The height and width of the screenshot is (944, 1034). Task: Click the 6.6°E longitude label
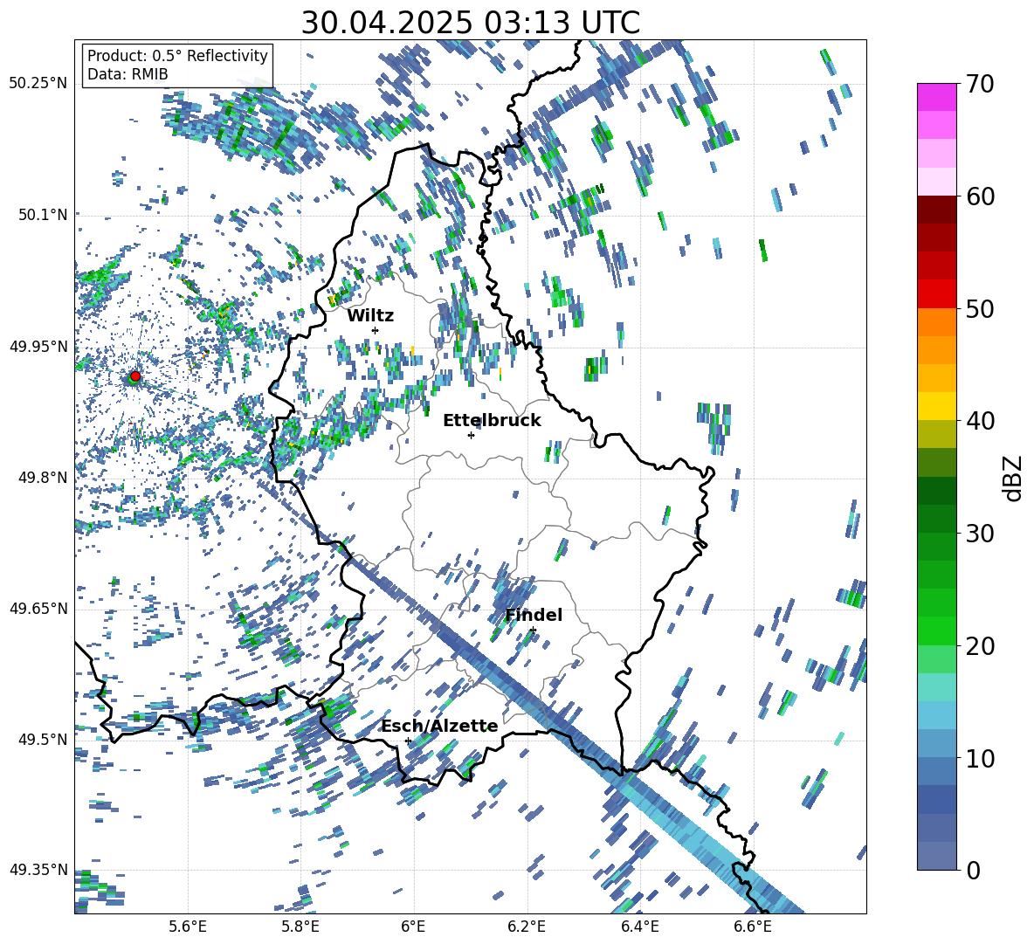click(x=753, y=927)
